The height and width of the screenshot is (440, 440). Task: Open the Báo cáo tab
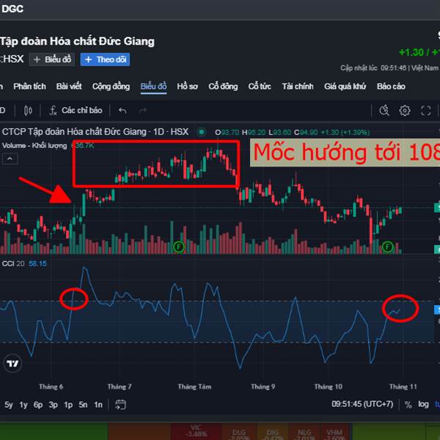tap(391, 87)
